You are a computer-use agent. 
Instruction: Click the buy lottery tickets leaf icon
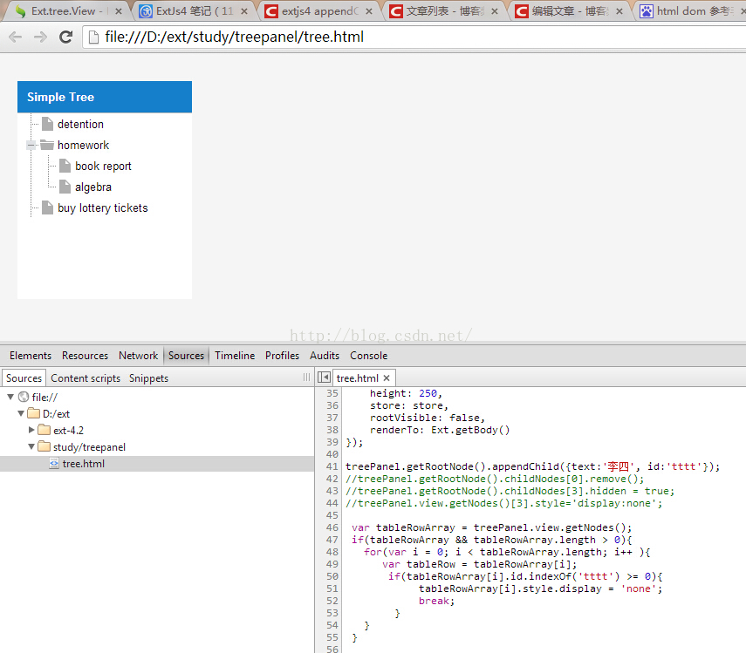(x=47, y=207)
